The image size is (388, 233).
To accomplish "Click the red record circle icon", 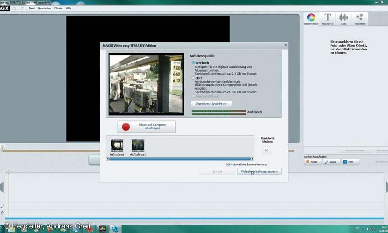I will pos(126,127).
